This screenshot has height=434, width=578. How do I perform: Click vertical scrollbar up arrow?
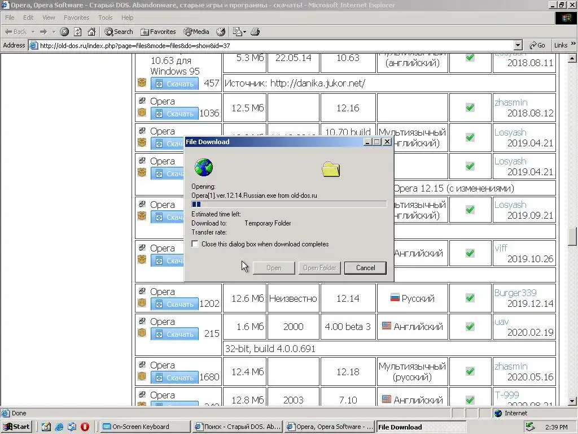(x=572, y=58)
